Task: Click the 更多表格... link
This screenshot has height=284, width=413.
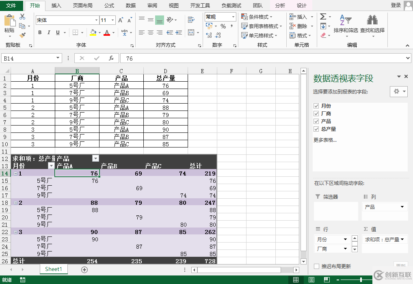Action: pyautogui.click(x=325, y=140)
